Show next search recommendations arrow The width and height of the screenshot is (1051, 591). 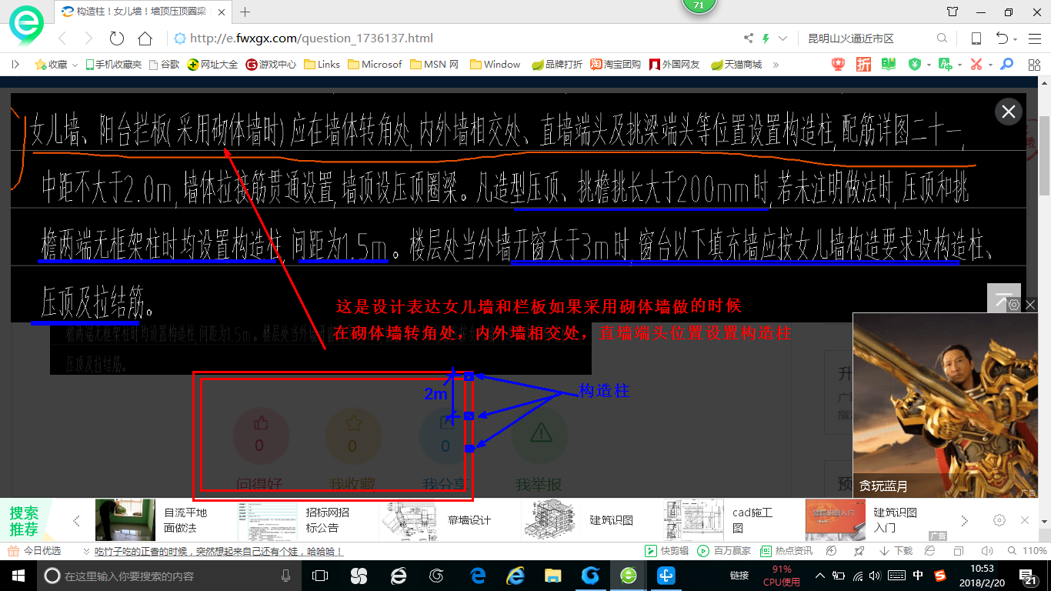(964, 520)
